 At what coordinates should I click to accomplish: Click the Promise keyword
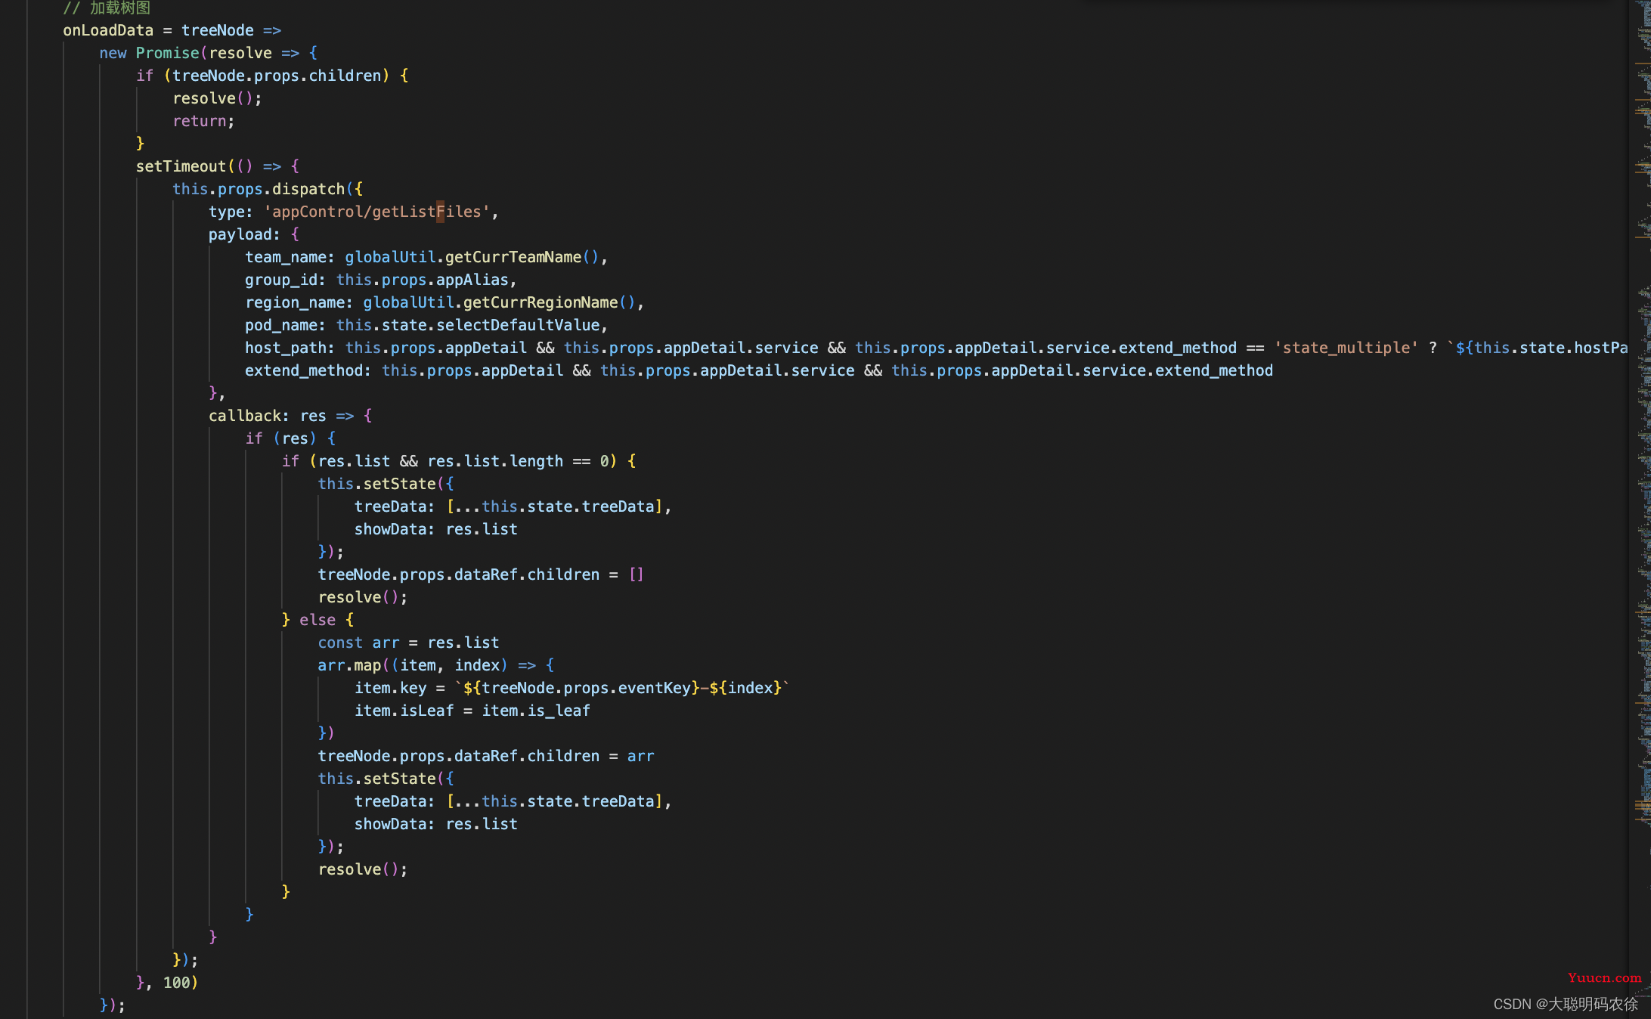coord(166,53)
